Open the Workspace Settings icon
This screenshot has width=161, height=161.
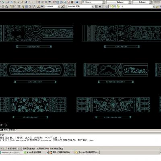point(96,6)
